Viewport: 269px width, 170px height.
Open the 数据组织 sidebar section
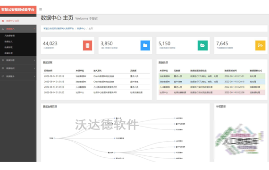[18, 68]
